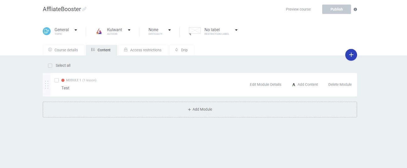Click the restriction label envelope icon
Image resolution: width=407 pixels, height=168 pixels.
[x=195, y=31]
